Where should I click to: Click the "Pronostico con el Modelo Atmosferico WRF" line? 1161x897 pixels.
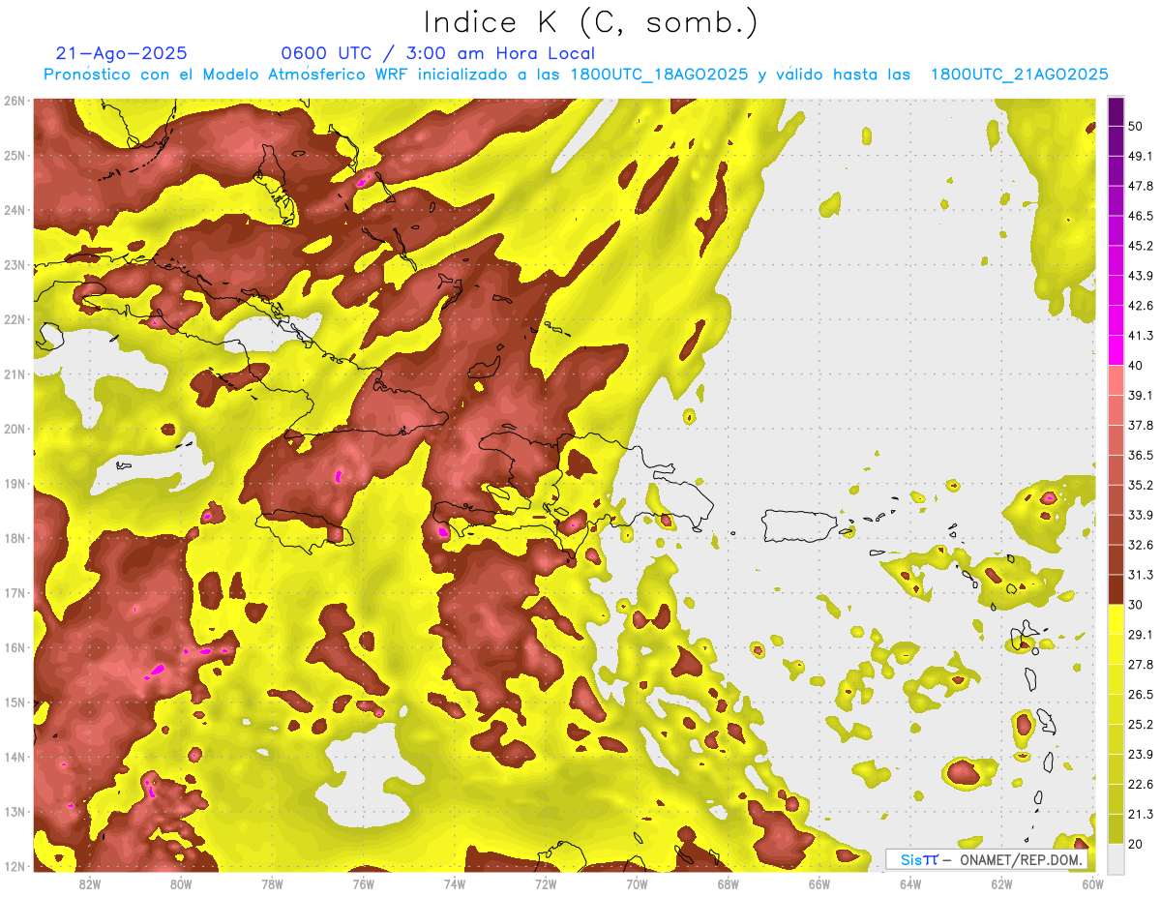pos(576,75)
